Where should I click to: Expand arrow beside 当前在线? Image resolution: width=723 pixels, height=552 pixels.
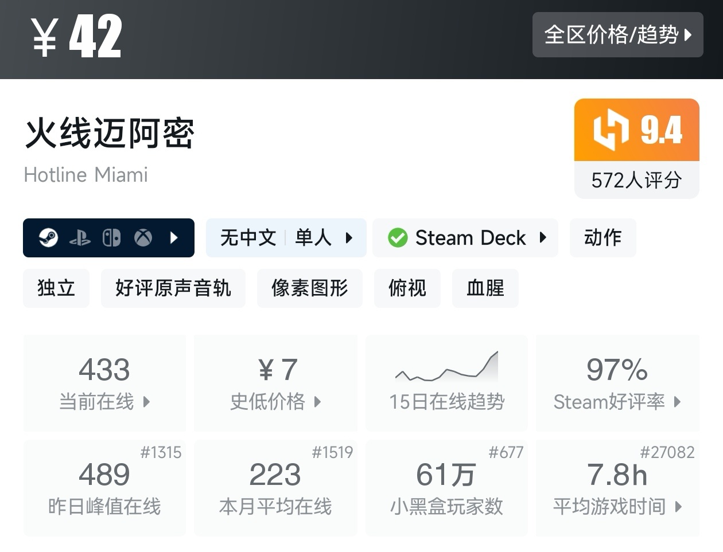click(x=146, y=402)
